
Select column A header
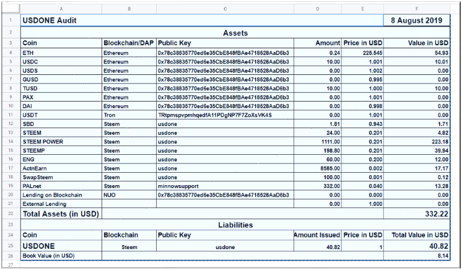[61, 9]
